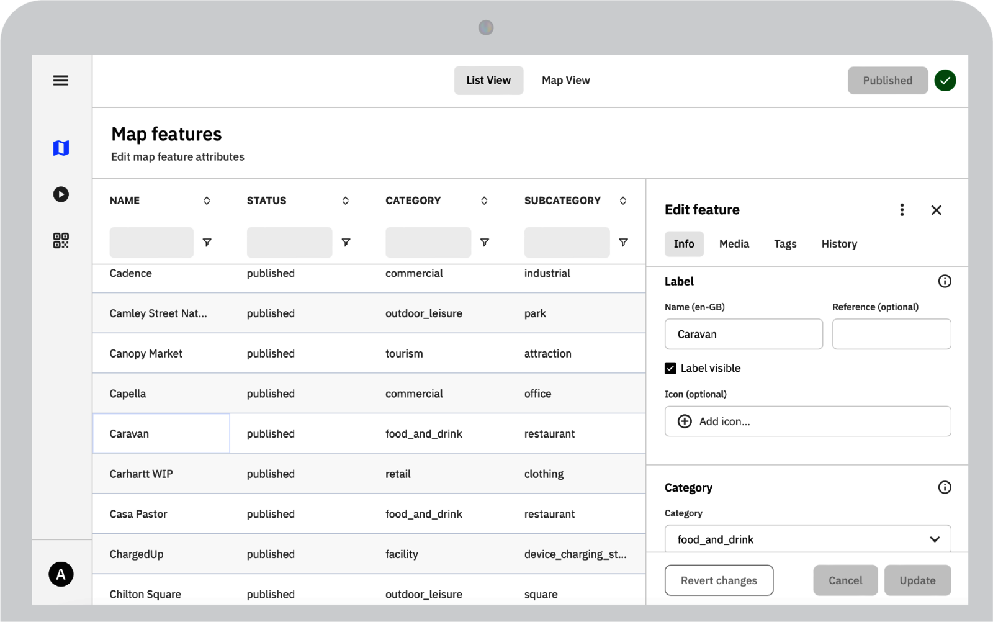Apply the CATEGORY column filter icon
The image size is (993, 622).
[x=485, y=242]
